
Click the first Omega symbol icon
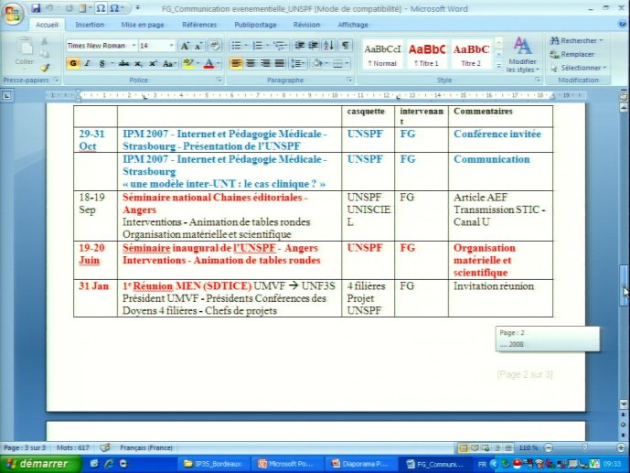101,8
